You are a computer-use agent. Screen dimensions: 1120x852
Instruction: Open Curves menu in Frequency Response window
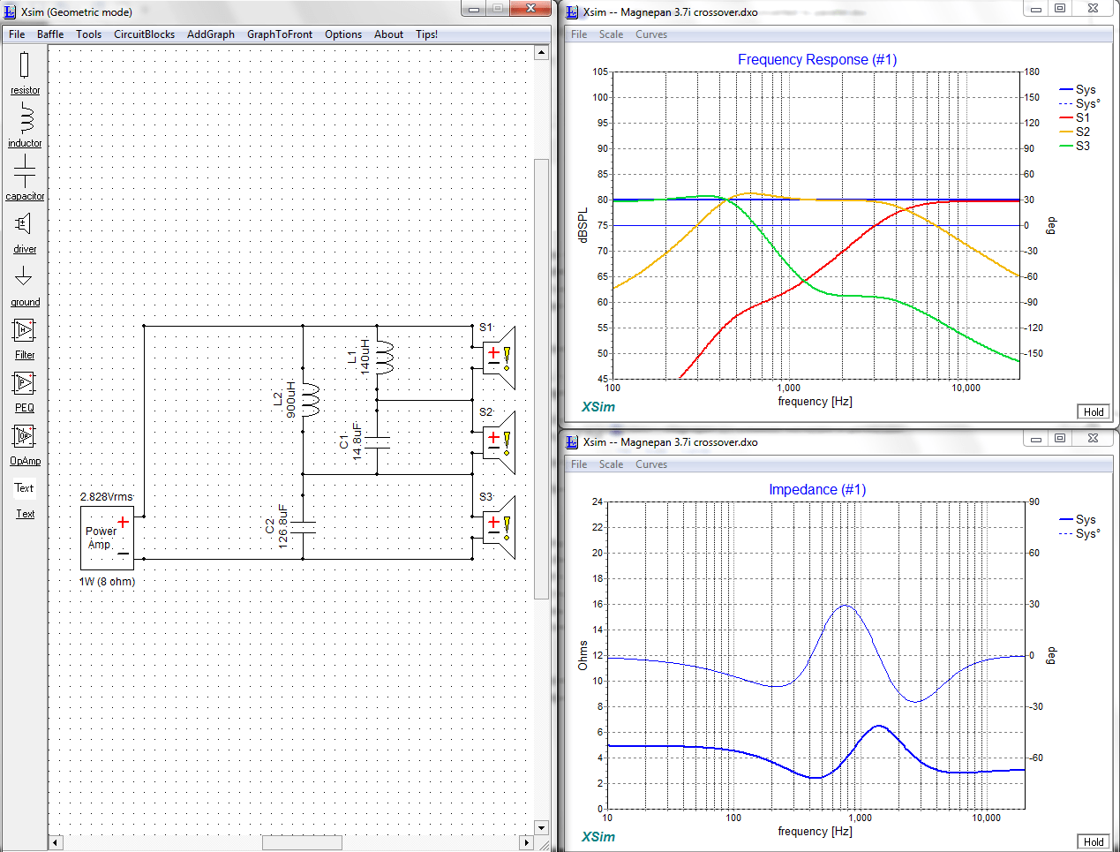pyautogui.click(x=651, y=34)
